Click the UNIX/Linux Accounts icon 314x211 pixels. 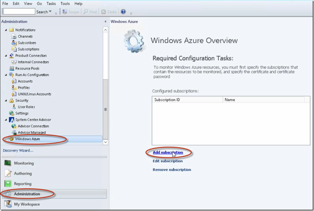pyautogui.click(x=14, y=94)
